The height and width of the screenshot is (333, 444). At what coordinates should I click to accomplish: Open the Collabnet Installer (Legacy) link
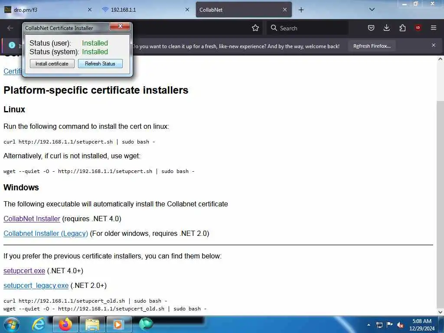(46, 233)
